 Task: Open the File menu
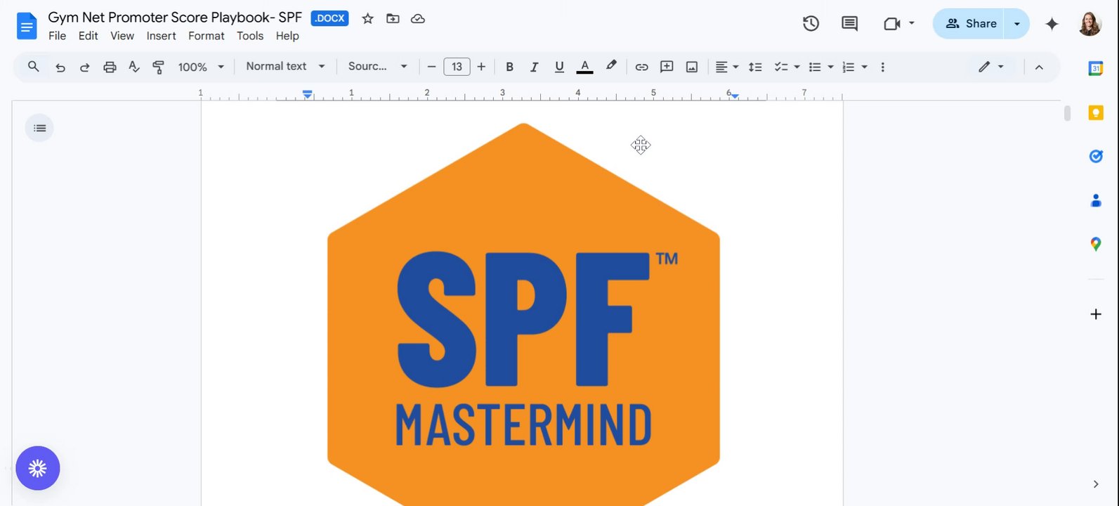57,36
